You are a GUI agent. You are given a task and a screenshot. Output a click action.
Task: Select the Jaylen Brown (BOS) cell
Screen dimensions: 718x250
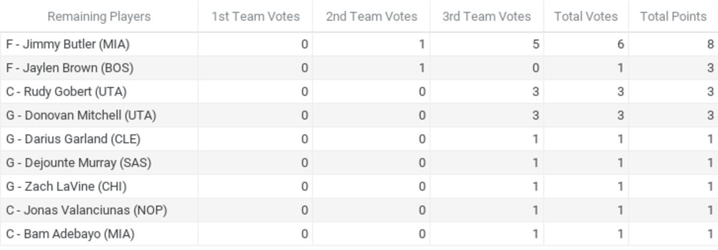click(x=69, y=68)
